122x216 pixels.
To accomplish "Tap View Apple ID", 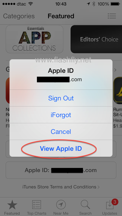I will tap(61, 148).
